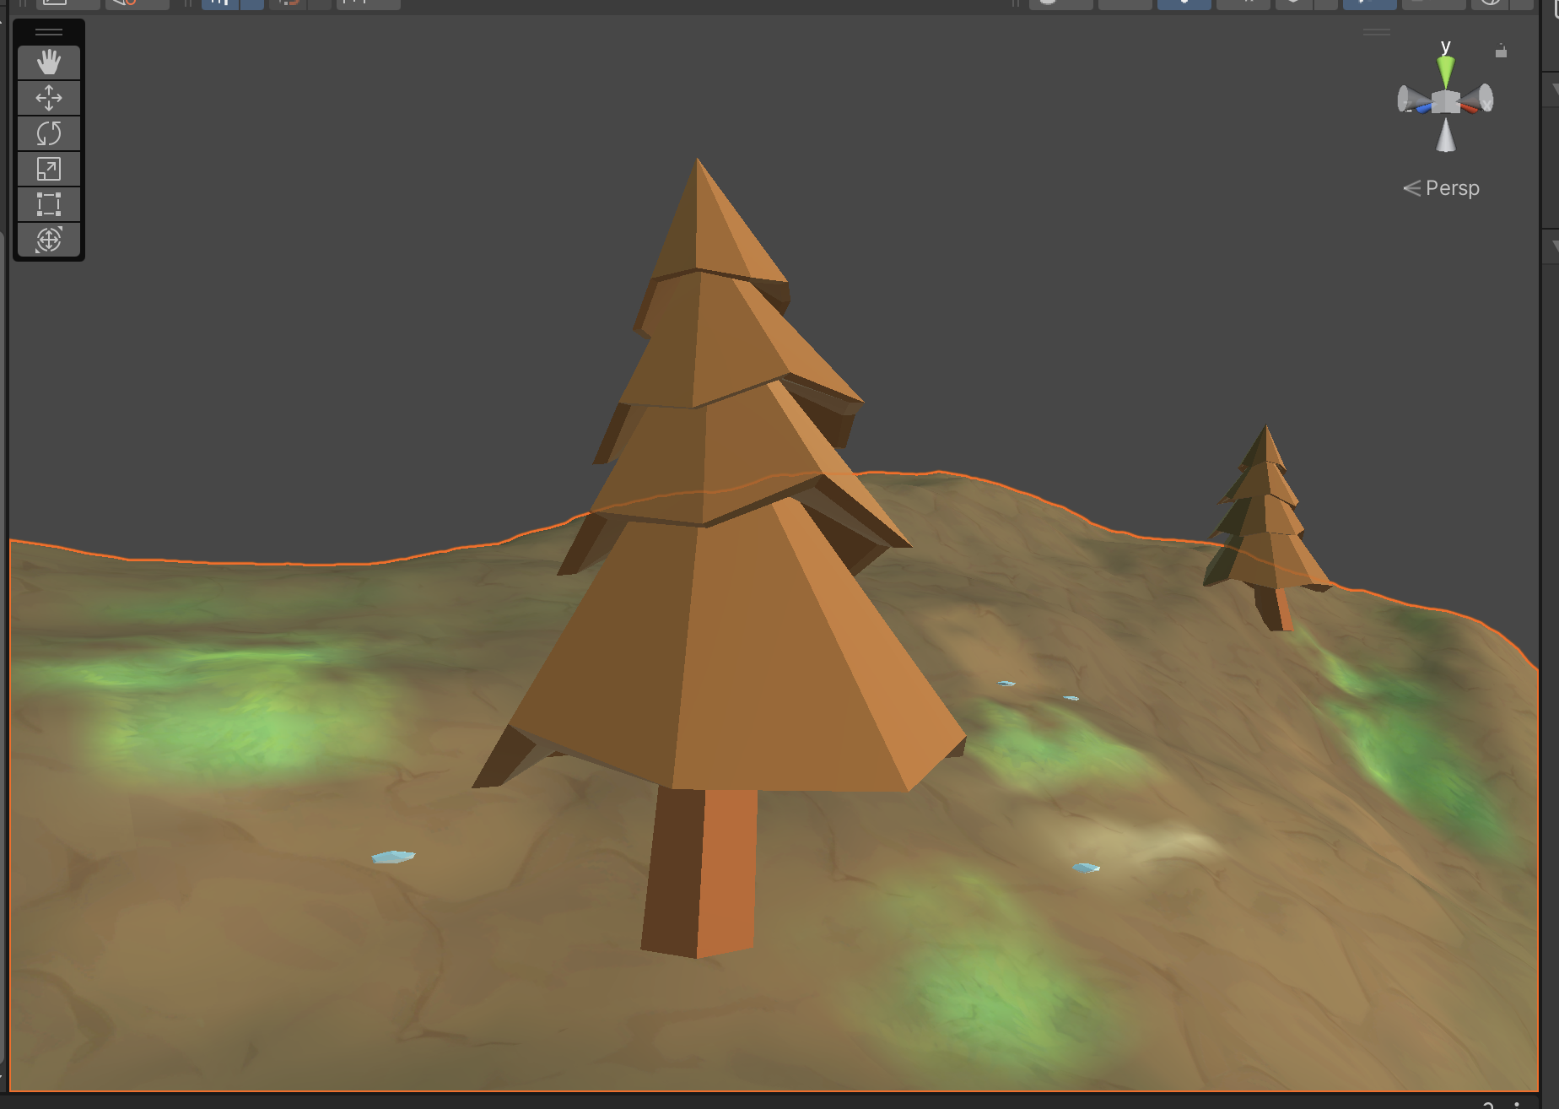
Task: Select the Hand view tool
Action: click(x=49, y=62)
